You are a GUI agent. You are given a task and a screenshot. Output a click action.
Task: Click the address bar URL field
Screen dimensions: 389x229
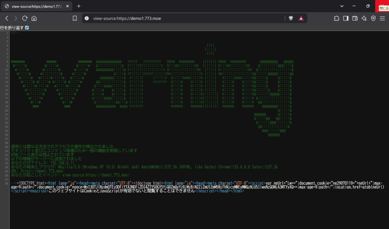(182, 18)
